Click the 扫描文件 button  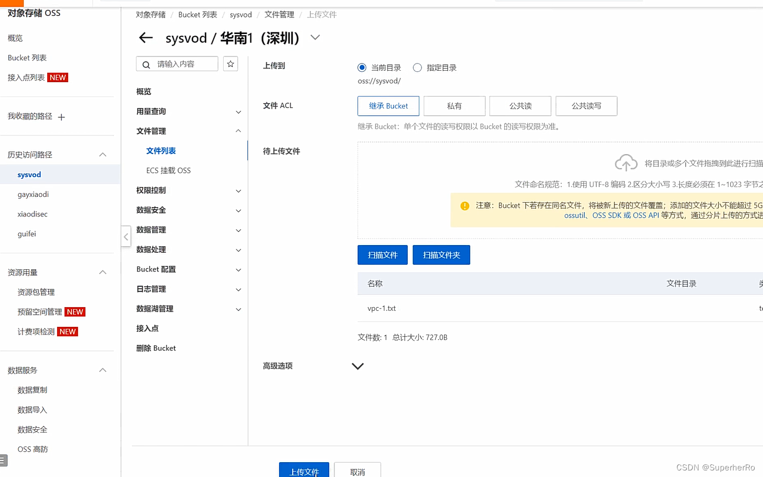(383, 255)
